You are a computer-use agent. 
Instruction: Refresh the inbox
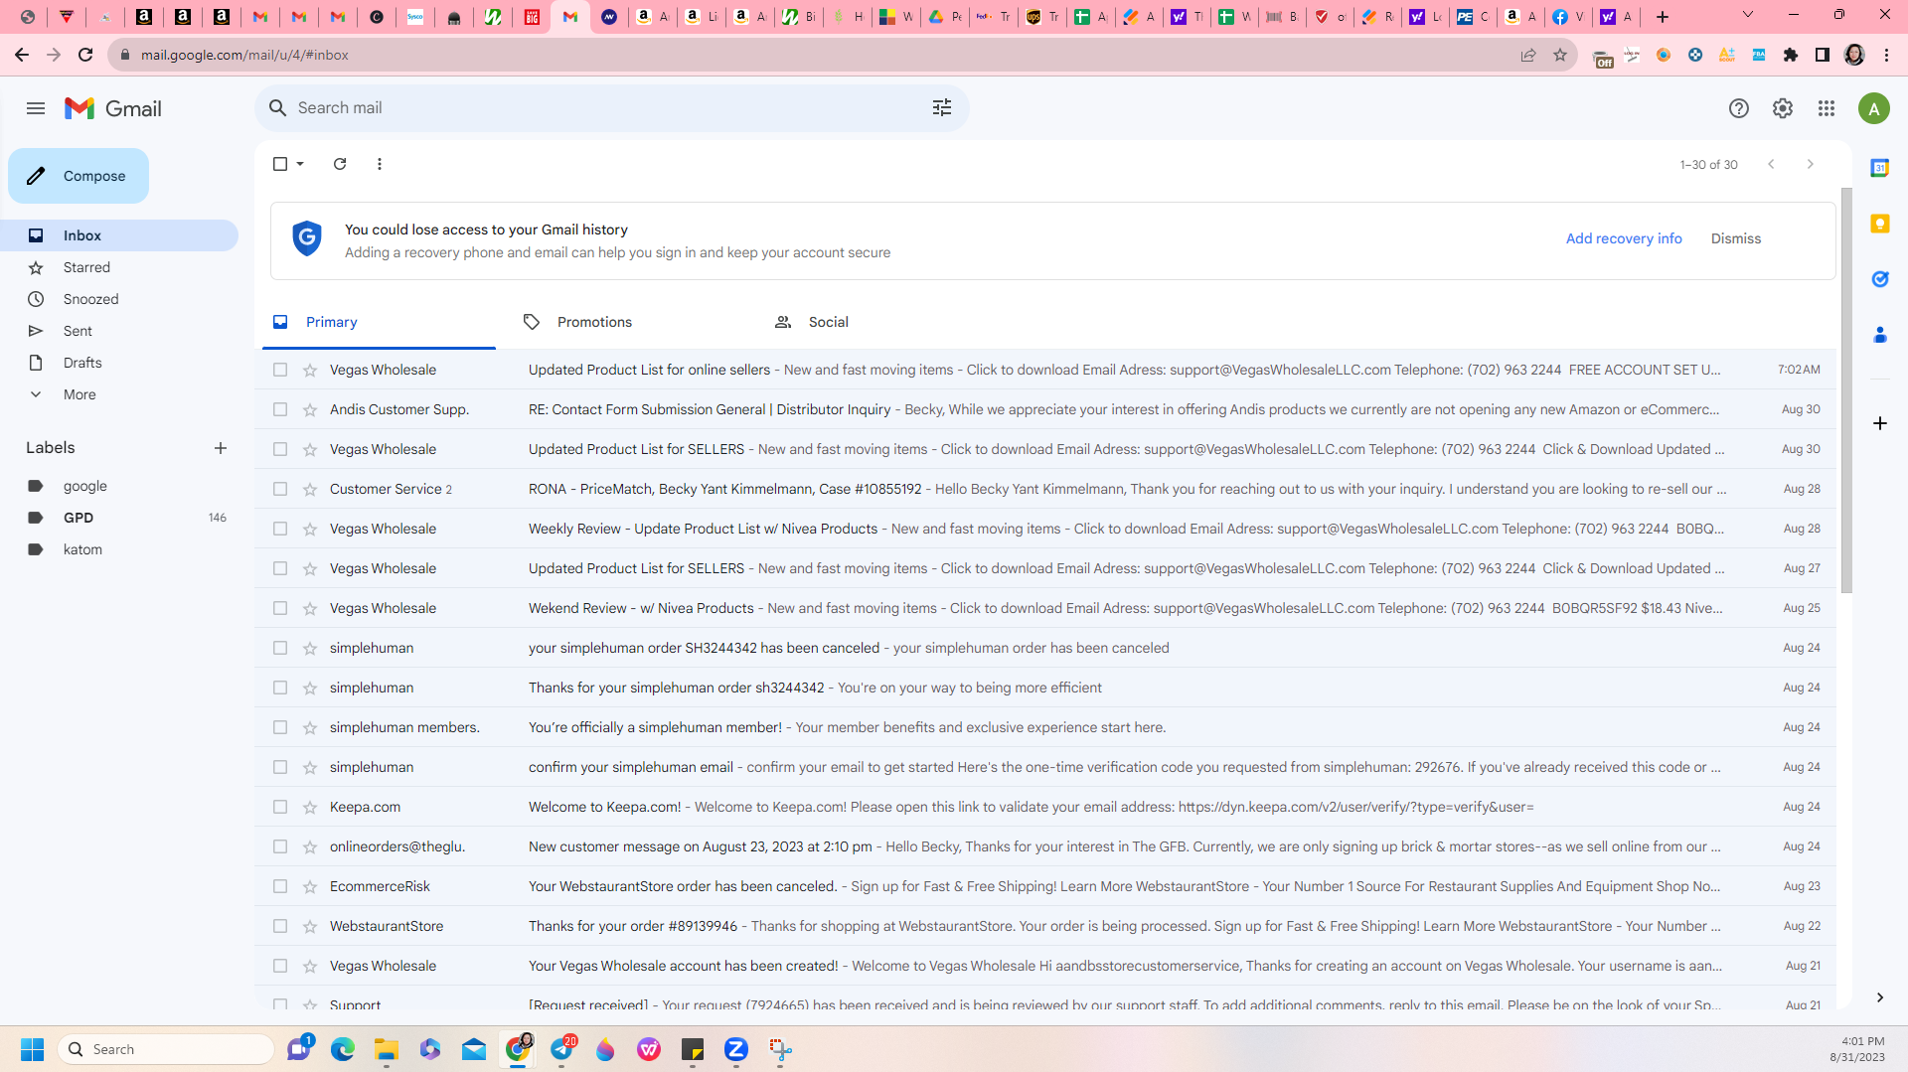pos(340,164)
